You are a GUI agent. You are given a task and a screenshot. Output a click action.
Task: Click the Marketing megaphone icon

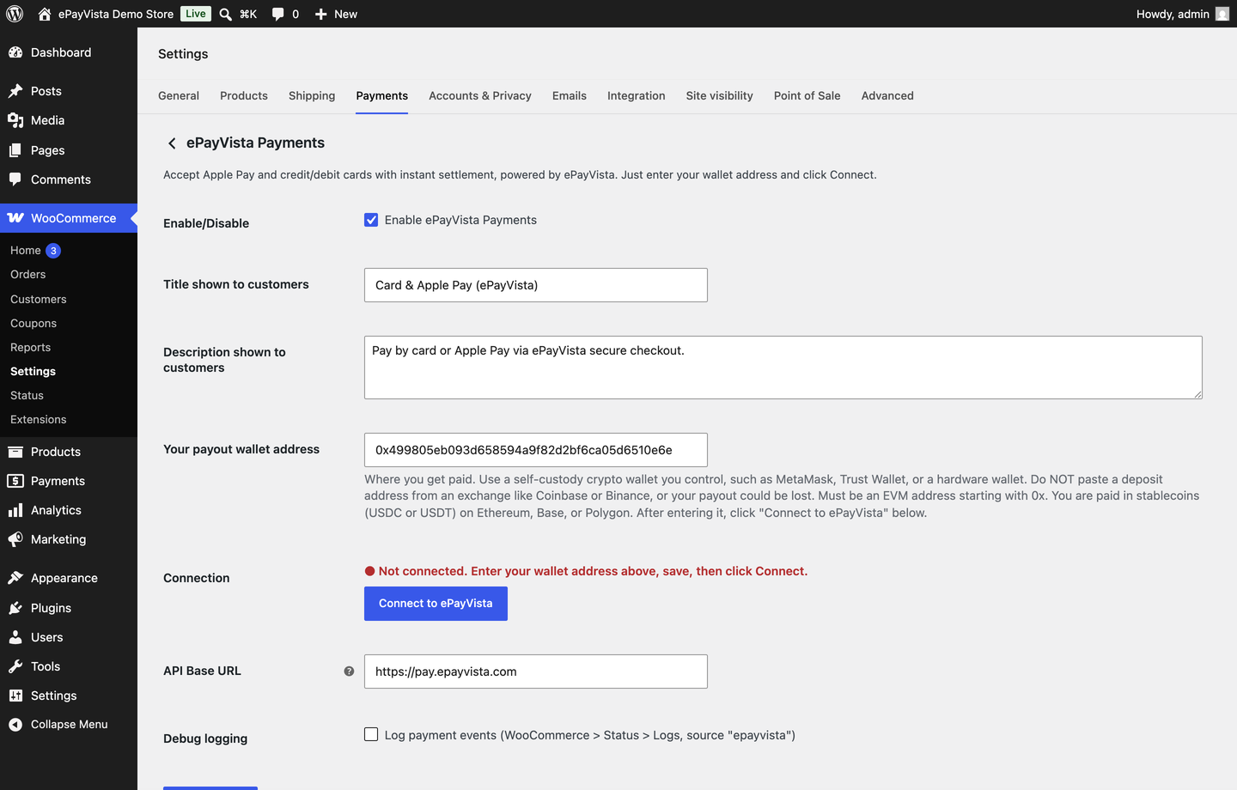tap(15, 539)
